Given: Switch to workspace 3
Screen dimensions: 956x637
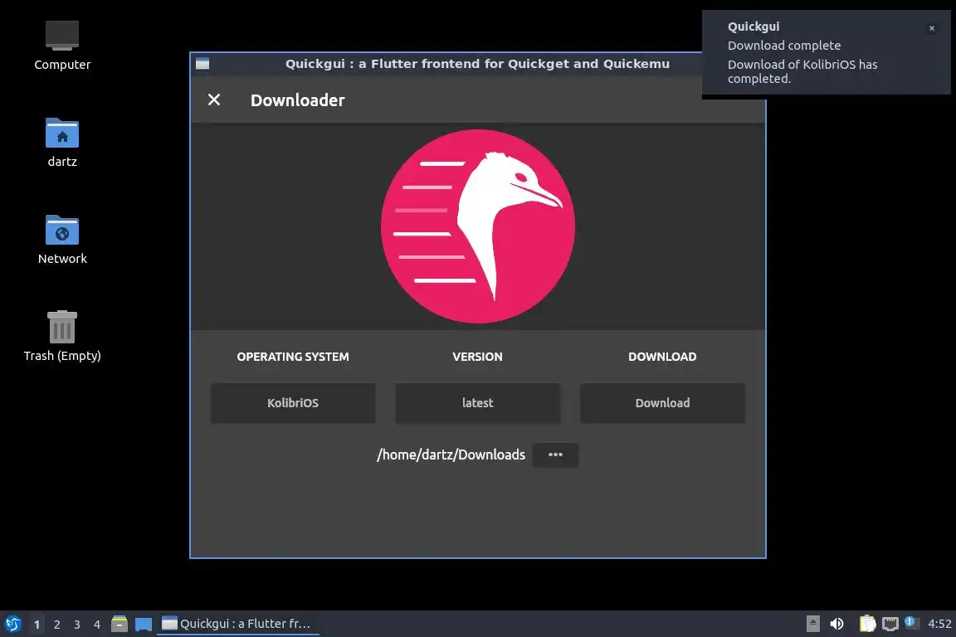Looking at the screenshot, I should [x=77, y=625].
